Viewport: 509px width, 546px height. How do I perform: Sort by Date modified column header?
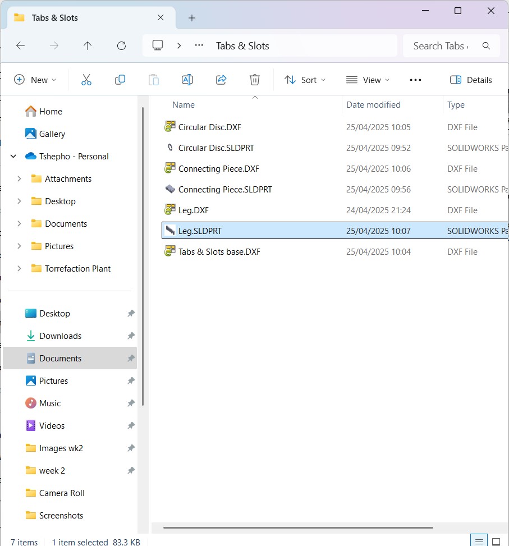[x=373, y=105]
